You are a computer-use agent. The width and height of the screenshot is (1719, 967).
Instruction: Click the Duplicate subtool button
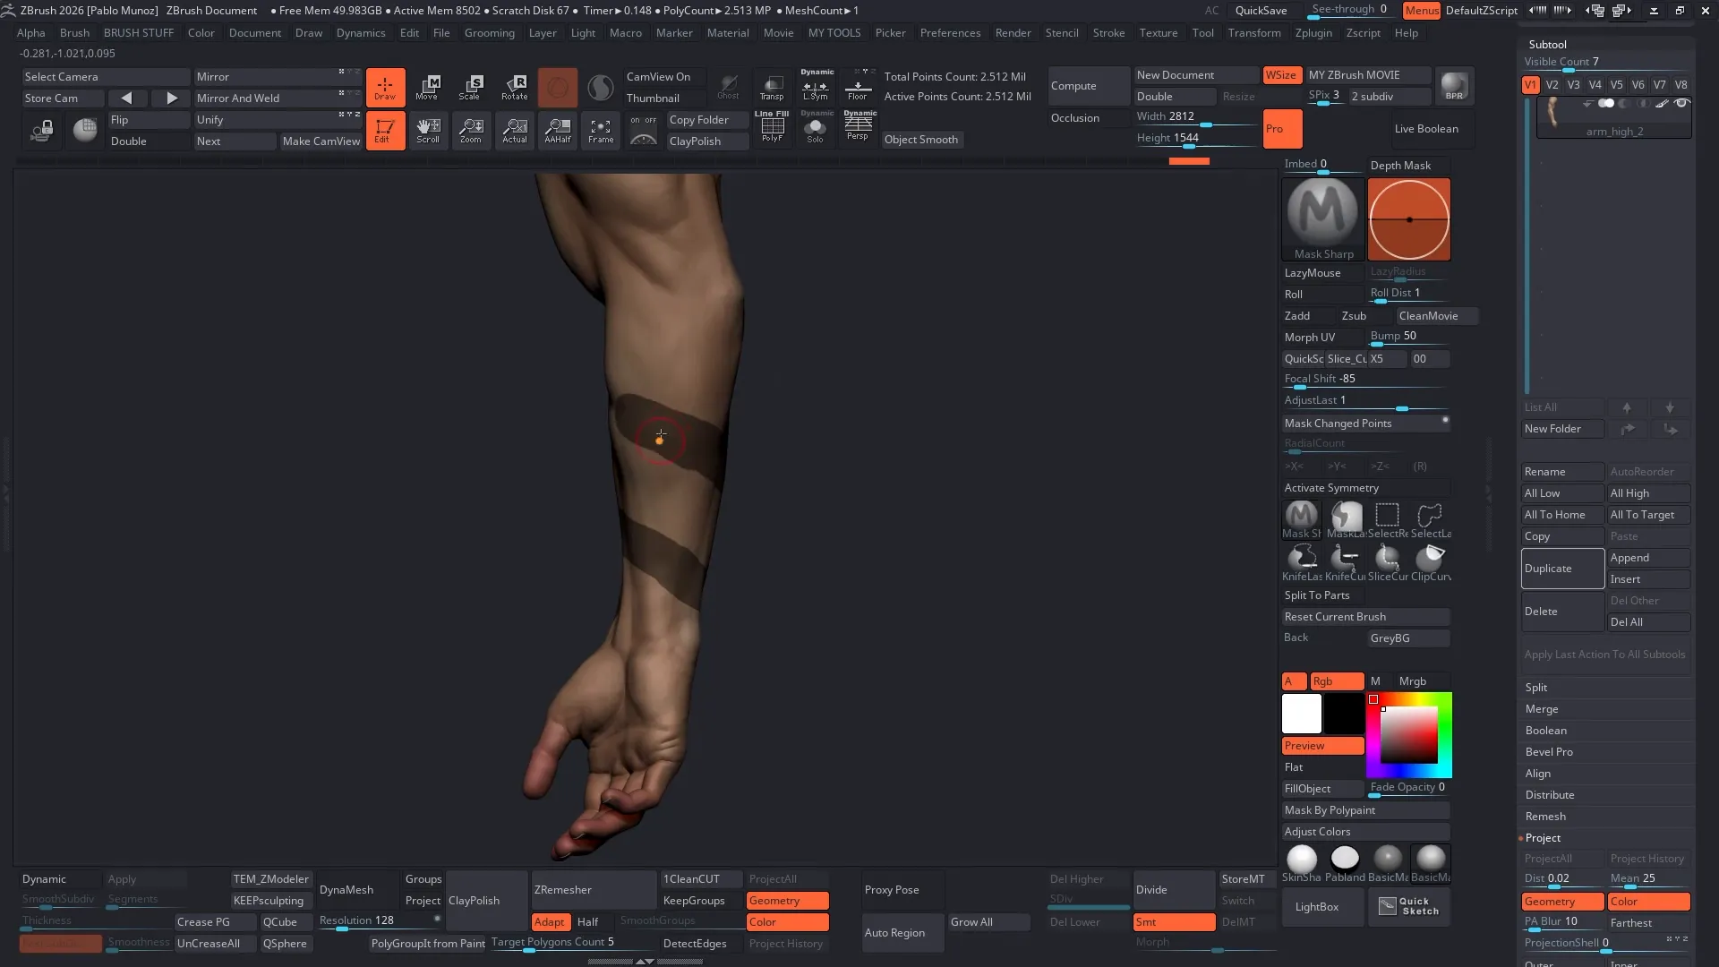click(x=1561, y=569)
